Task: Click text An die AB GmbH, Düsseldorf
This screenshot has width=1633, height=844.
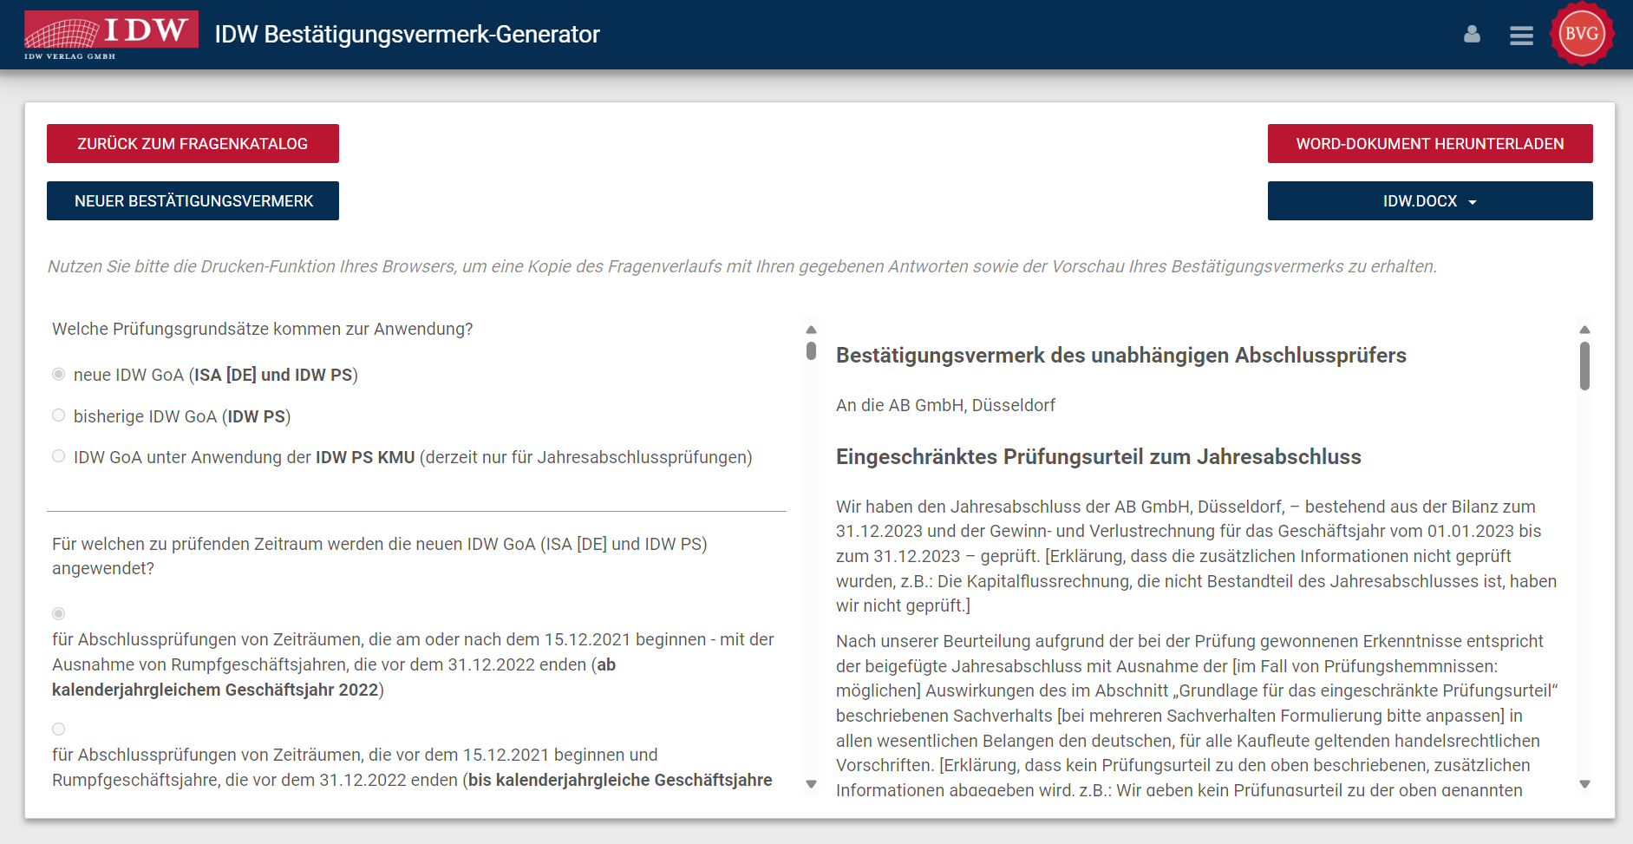Action: [945, 405]
